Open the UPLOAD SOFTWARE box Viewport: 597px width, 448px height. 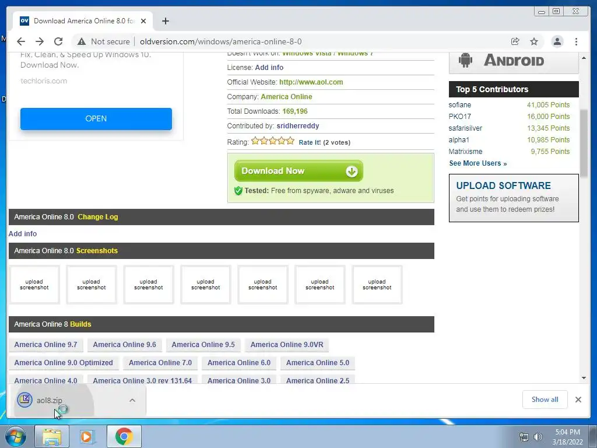pyautogui.click(x=514, y=198)
